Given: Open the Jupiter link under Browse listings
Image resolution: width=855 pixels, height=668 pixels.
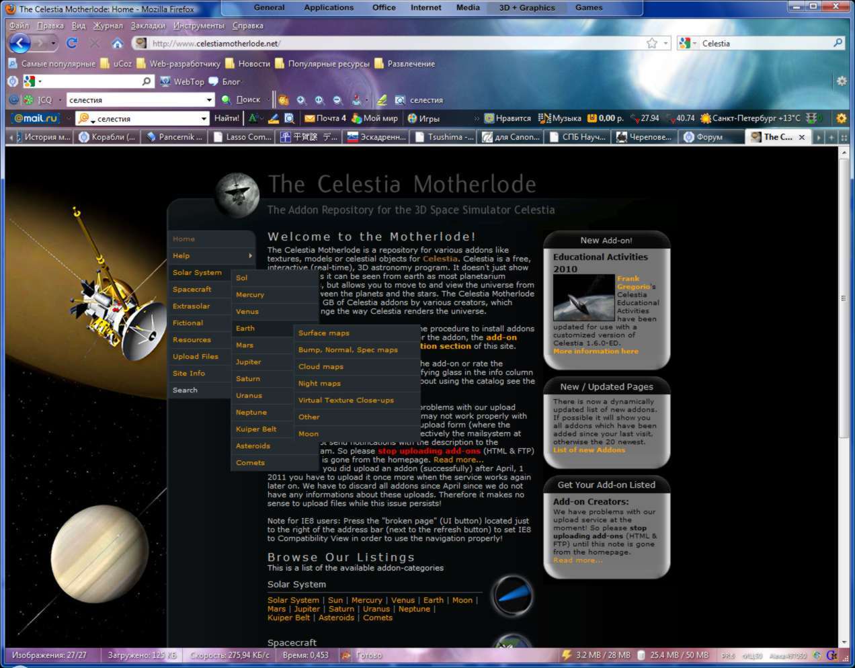Looking at the screenshot, I should click(307, 610).
